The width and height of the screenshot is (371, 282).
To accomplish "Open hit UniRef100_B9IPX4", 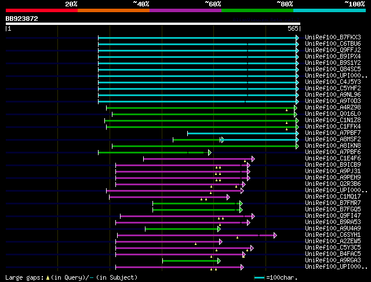I will [x=333, y=57].
